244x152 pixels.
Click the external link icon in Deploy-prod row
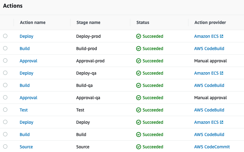coord(222,36)
